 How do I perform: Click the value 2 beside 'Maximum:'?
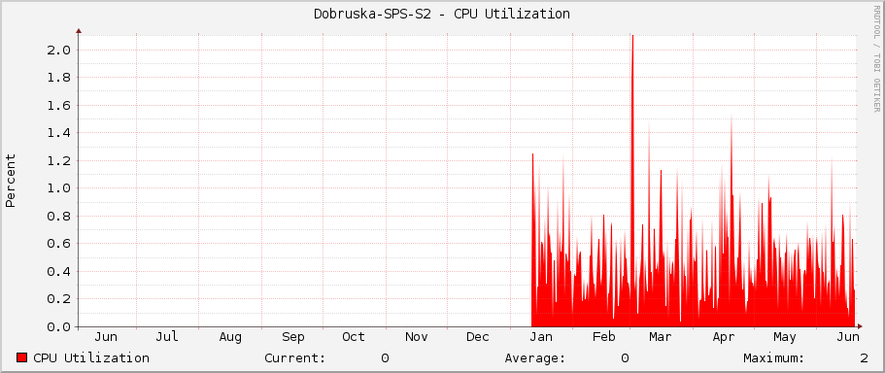click(x=865, y=358)
